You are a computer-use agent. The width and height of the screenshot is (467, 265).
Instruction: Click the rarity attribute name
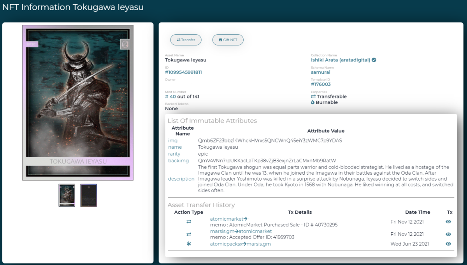(174, 154)
